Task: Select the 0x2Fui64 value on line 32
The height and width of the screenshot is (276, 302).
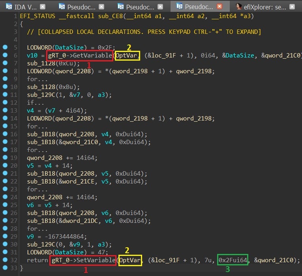Action: [x=233, y=260]
